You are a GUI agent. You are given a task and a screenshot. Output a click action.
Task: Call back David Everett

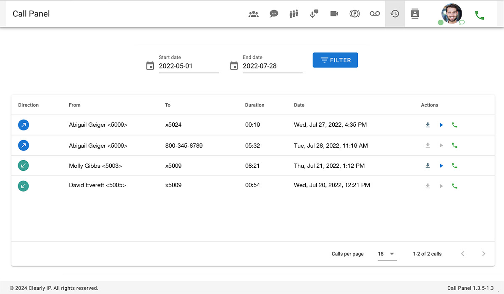pos(454,186)
